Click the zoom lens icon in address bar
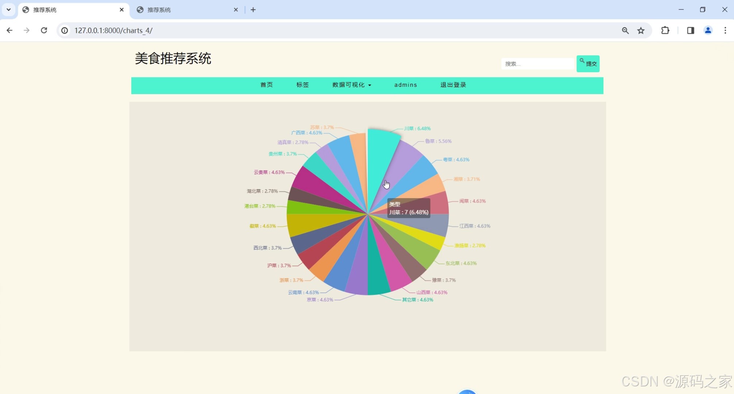Image resolution: width=734 pixels, height=394 pixels. tap(625, 30)
